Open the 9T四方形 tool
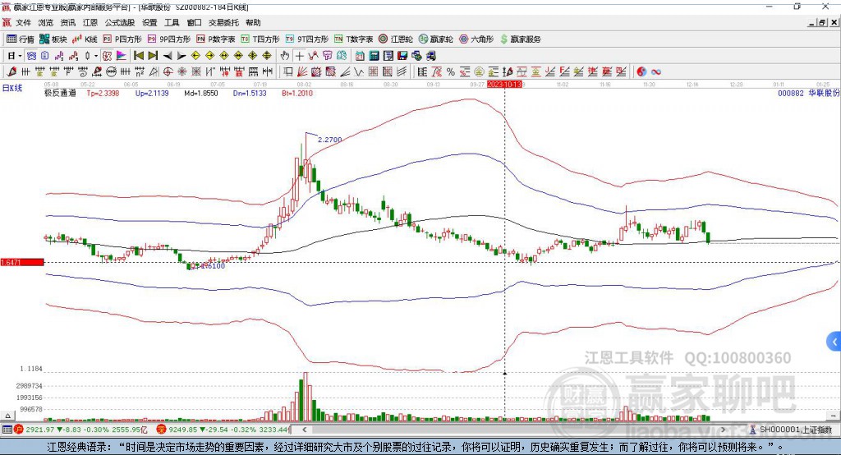Screen dimensions: 841x455 pyautogui.click(x=306, y=39)
